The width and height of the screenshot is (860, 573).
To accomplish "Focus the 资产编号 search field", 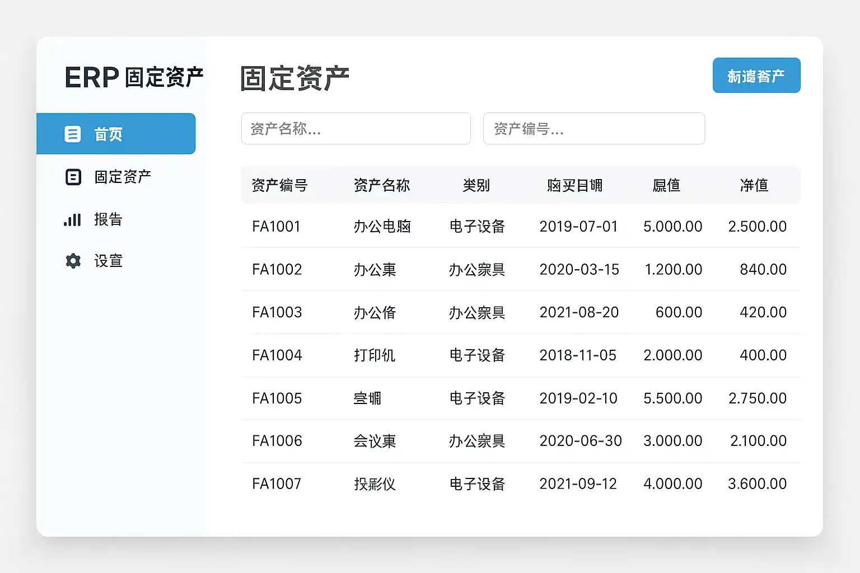I will pyautogui.click(x=593, y=129).
